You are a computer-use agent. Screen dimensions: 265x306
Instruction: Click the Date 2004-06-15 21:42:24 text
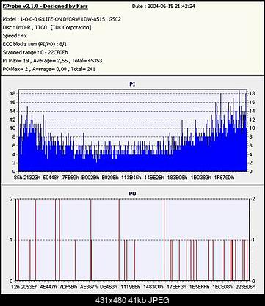click(x=164, y=7)
